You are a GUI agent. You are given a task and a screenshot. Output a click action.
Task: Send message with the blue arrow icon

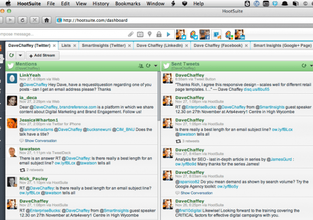[168, 34]
